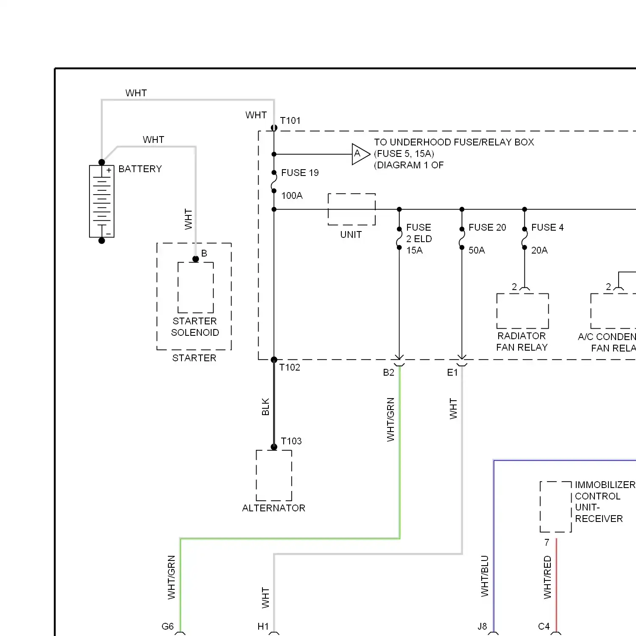Click the WHT/BLU wire label
The image size is (636, 636).
[485, 576]
